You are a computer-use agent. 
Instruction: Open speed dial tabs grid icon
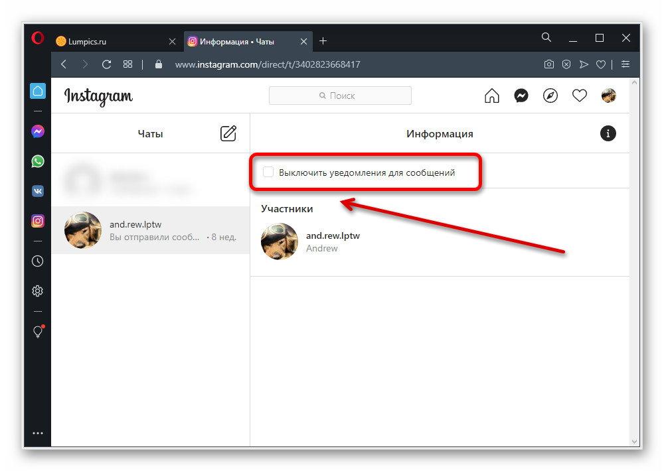point(128,64)
